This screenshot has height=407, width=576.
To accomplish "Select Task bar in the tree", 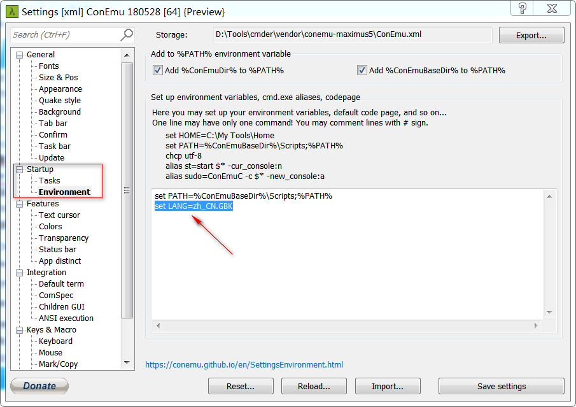I will [x=54, y=146].
